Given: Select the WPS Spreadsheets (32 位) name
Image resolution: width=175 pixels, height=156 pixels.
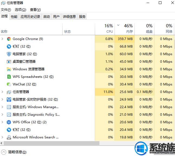Looking at the screenshot, I should pos(33,77).
